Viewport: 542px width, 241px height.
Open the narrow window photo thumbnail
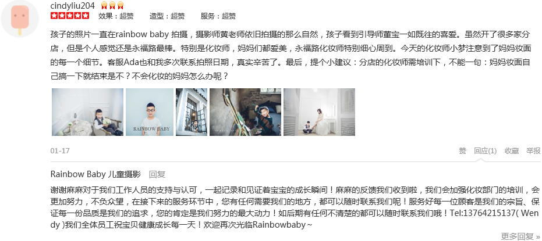pos(192,112)
